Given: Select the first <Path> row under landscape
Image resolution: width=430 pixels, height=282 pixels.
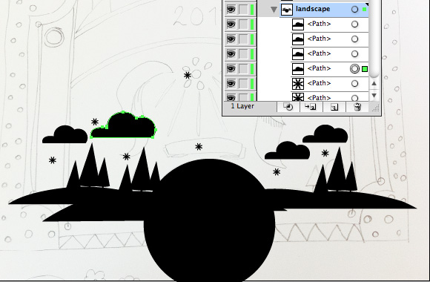Looking at the screenshot, I should pyautogui.click(x=329, y=24).
